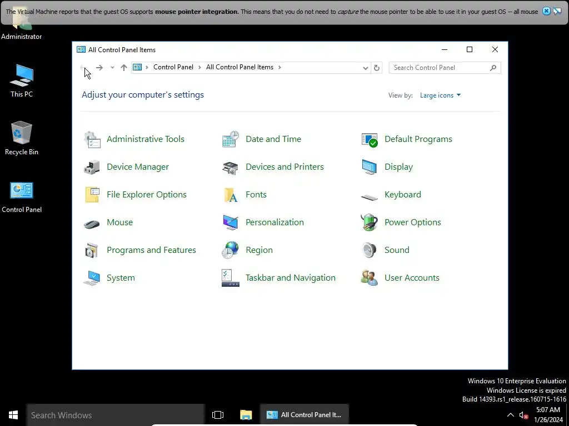The width and height of the screenshot is (569, 426).
Task: Go up one level with the up arrow
Action: [124, 68]
